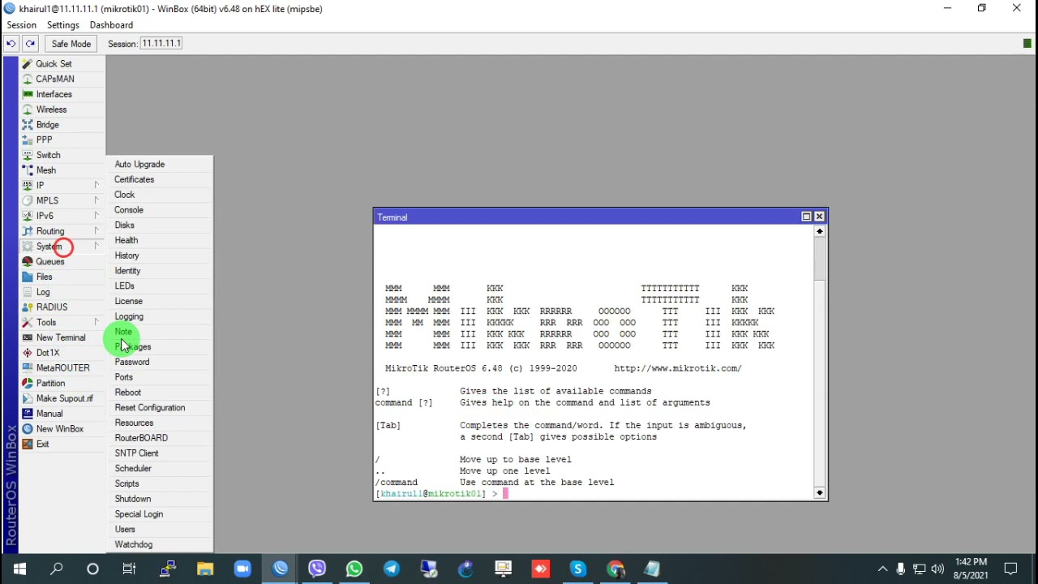Open Reset Configuration in System submenu

click(x=150, y=407)
